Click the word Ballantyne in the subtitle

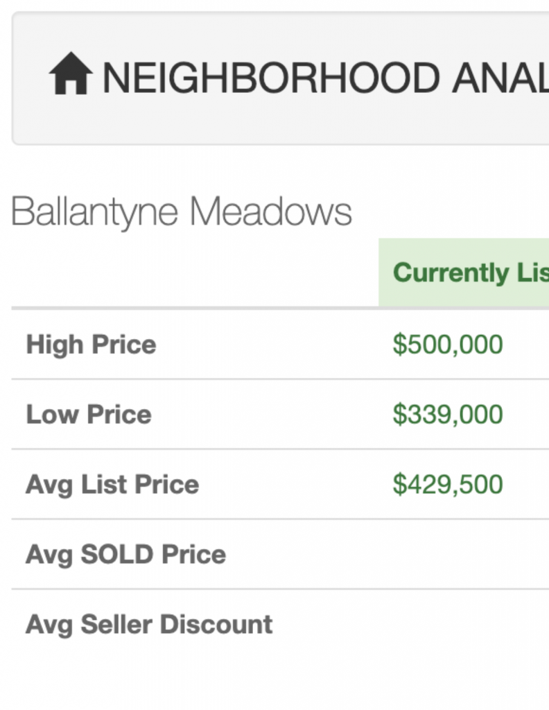coord(94,212)
